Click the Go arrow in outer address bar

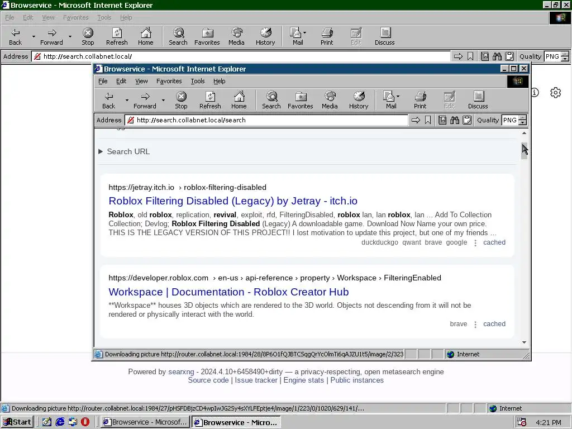[x=458, y=56]
